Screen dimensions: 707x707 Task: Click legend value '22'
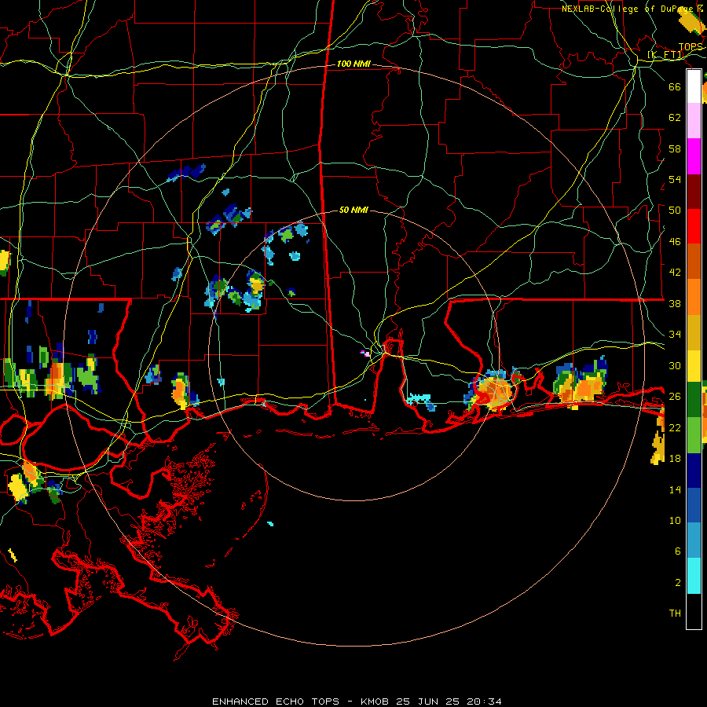tap(675, 427)
